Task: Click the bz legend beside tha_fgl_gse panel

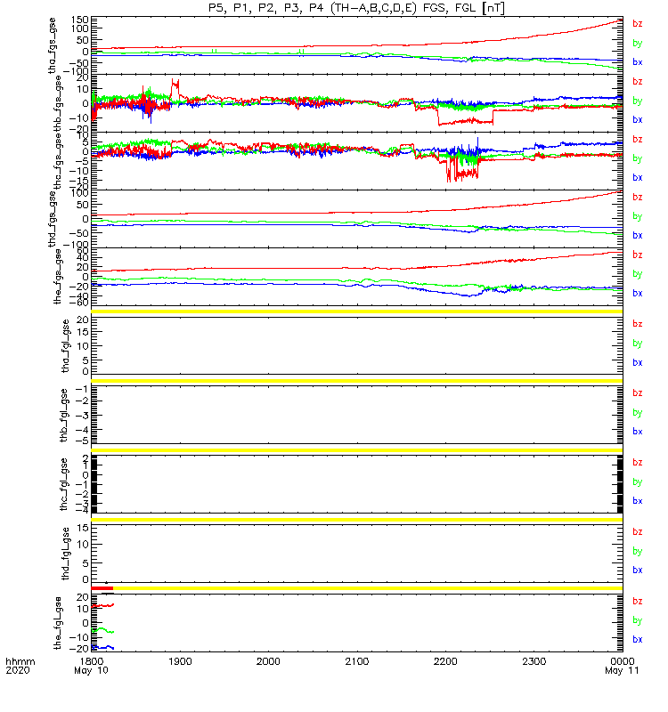Action: (638, 324)
